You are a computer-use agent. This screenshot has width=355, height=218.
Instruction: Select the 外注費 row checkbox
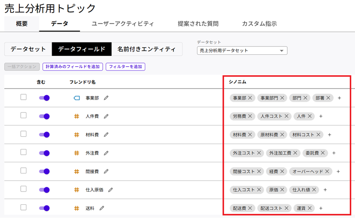(x=23, y=152)
